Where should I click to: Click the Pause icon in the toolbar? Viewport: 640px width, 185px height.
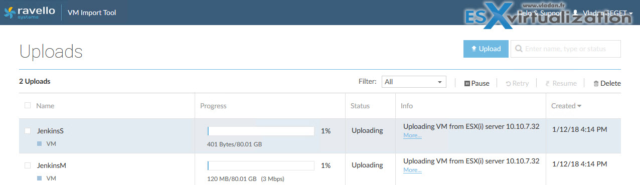coord(467,84)
